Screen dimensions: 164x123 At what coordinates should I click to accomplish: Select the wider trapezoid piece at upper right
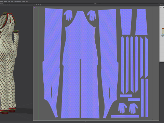coord(126,22)
